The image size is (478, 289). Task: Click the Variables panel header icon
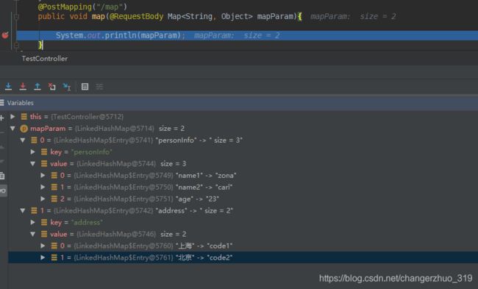tap(1, 103)
